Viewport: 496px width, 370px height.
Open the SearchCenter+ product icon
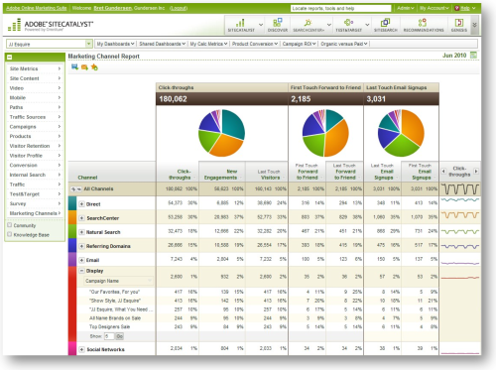pyautogui.click(x=309, y=25)
